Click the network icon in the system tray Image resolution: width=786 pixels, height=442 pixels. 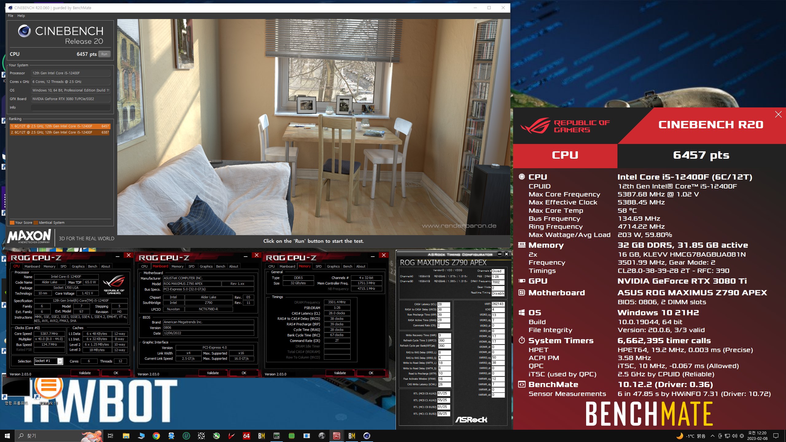point(727,436)
